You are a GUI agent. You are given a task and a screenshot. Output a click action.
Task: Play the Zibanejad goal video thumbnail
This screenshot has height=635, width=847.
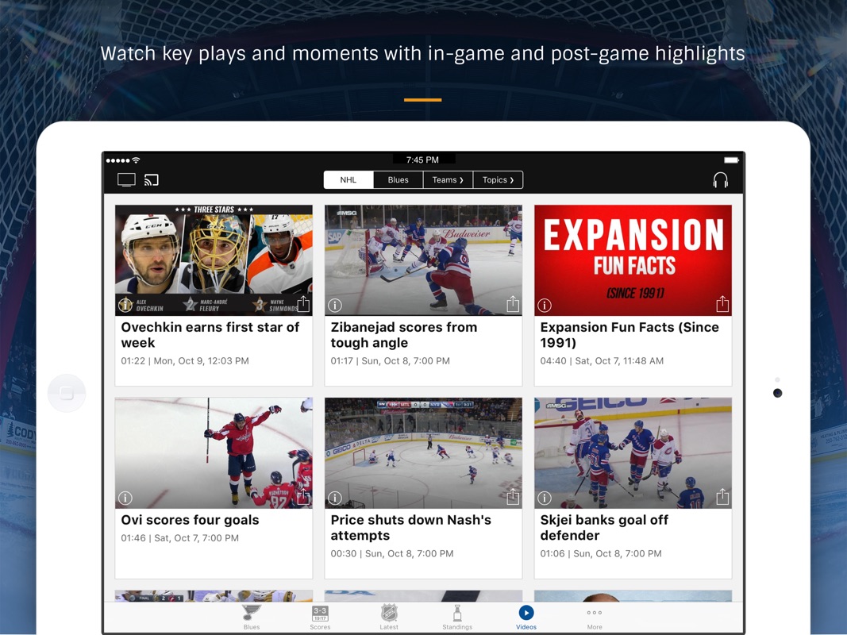pyautogui.click(x=424, y=260)
